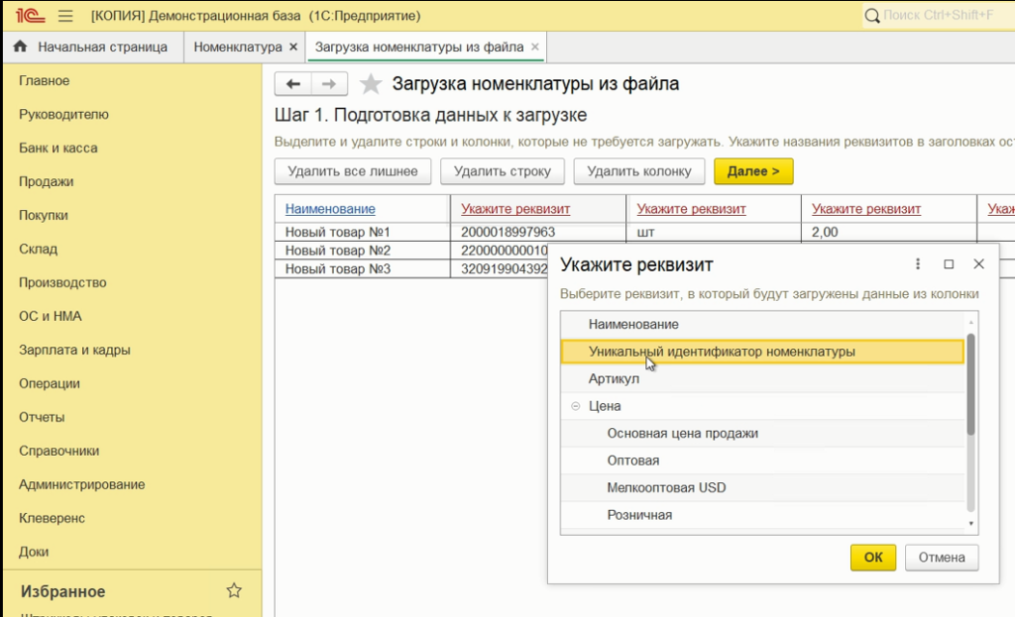Select Мелкооптовая USD price item
This screenshot has width=1015, height=617.
click(x=762, y=487)
